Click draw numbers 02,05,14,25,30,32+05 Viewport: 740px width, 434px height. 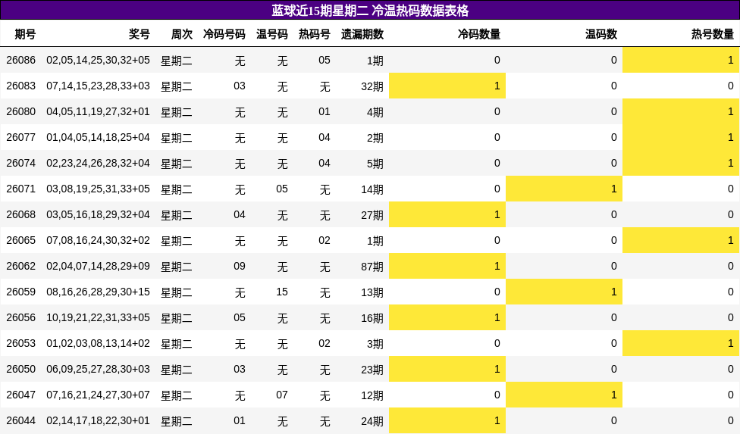(x=98, y=61)
